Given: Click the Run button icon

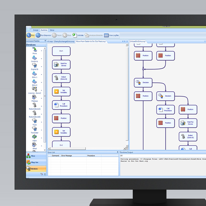Looking at the screenshot, I should [29, 35].
